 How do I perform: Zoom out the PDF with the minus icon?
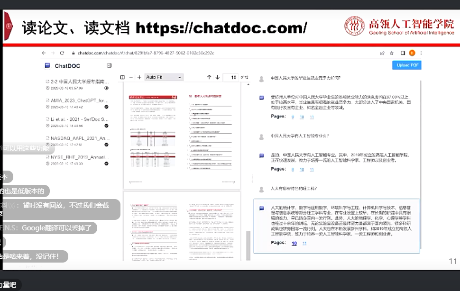pos(131,77)
